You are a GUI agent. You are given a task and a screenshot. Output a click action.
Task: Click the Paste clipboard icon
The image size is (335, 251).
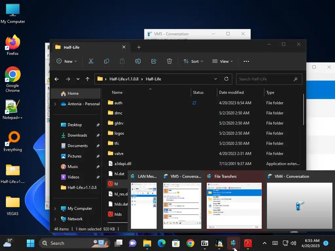pos(122,61)
